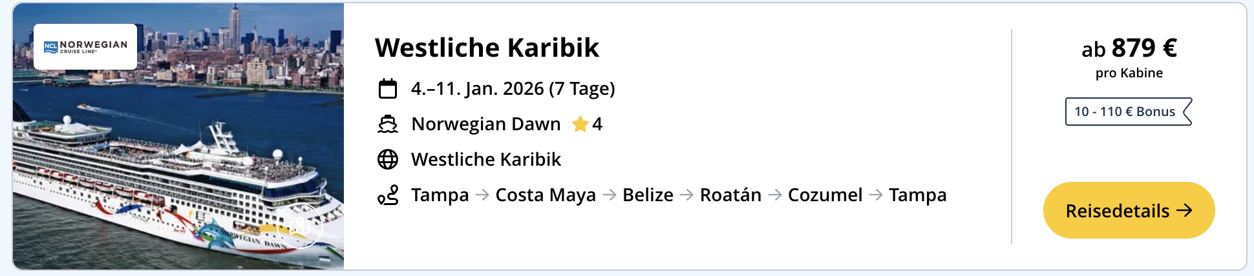Click the yellow star rating icon
The height and width of the screenshot is (276, 1254).
click(580, 124)
